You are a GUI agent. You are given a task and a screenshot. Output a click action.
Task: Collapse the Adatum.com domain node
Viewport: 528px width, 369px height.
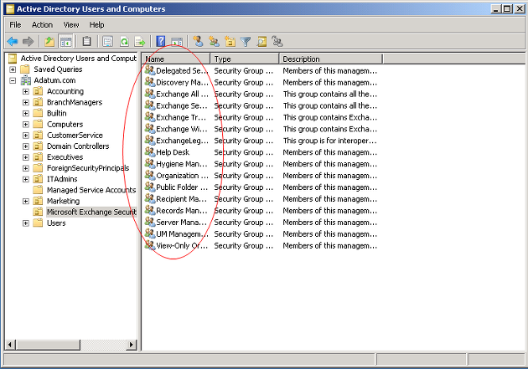click(13, 80)
